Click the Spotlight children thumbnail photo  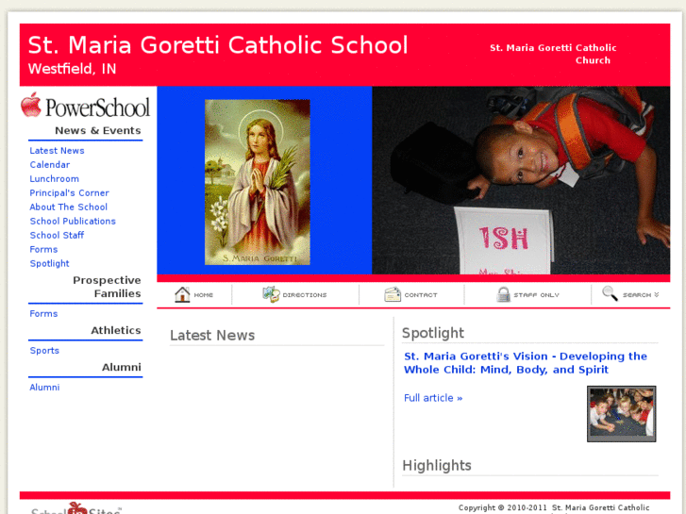click(621, 413)
